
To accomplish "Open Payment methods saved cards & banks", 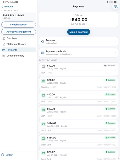I will coord(79,53).
